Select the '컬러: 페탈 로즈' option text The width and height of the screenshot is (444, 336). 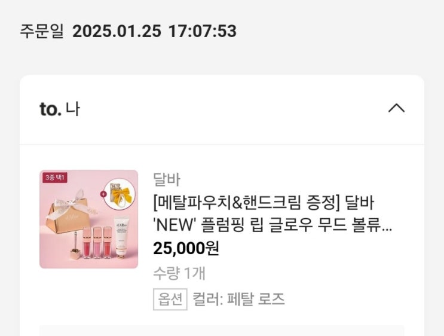(238, 299)
